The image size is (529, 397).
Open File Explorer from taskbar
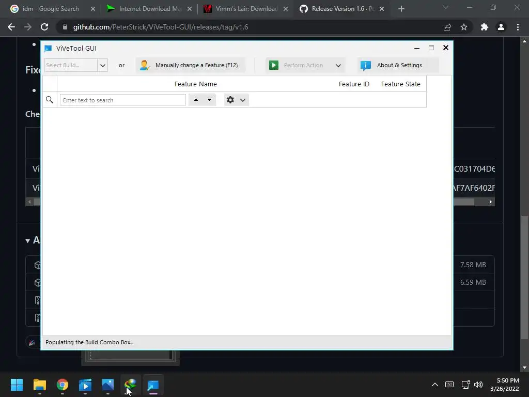pos(39,385)
